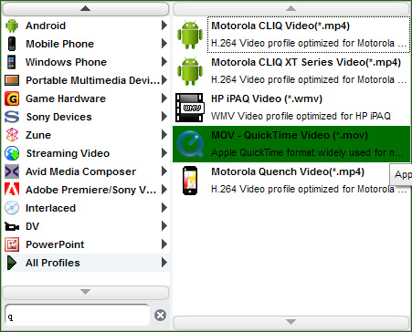This screenshot has height=332, width=412.
Task: Click the Game Hardware G icon
Action: tap(12, 99)
